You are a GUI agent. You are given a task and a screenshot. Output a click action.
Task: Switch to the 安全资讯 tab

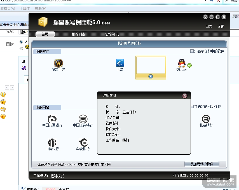[112, 34]
